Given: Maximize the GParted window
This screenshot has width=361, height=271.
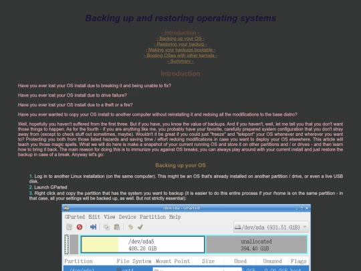Looking at the screenshot, I should (302, 208).
